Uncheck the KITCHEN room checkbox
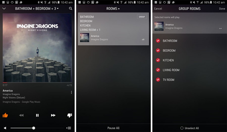This screenshot has width=227, height=132. point(158,60)
